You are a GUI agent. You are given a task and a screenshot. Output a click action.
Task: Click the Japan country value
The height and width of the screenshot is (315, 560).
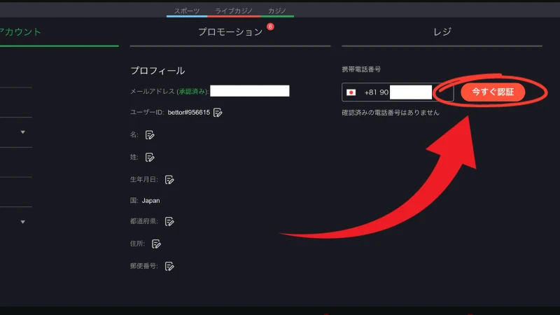point(150,201)
